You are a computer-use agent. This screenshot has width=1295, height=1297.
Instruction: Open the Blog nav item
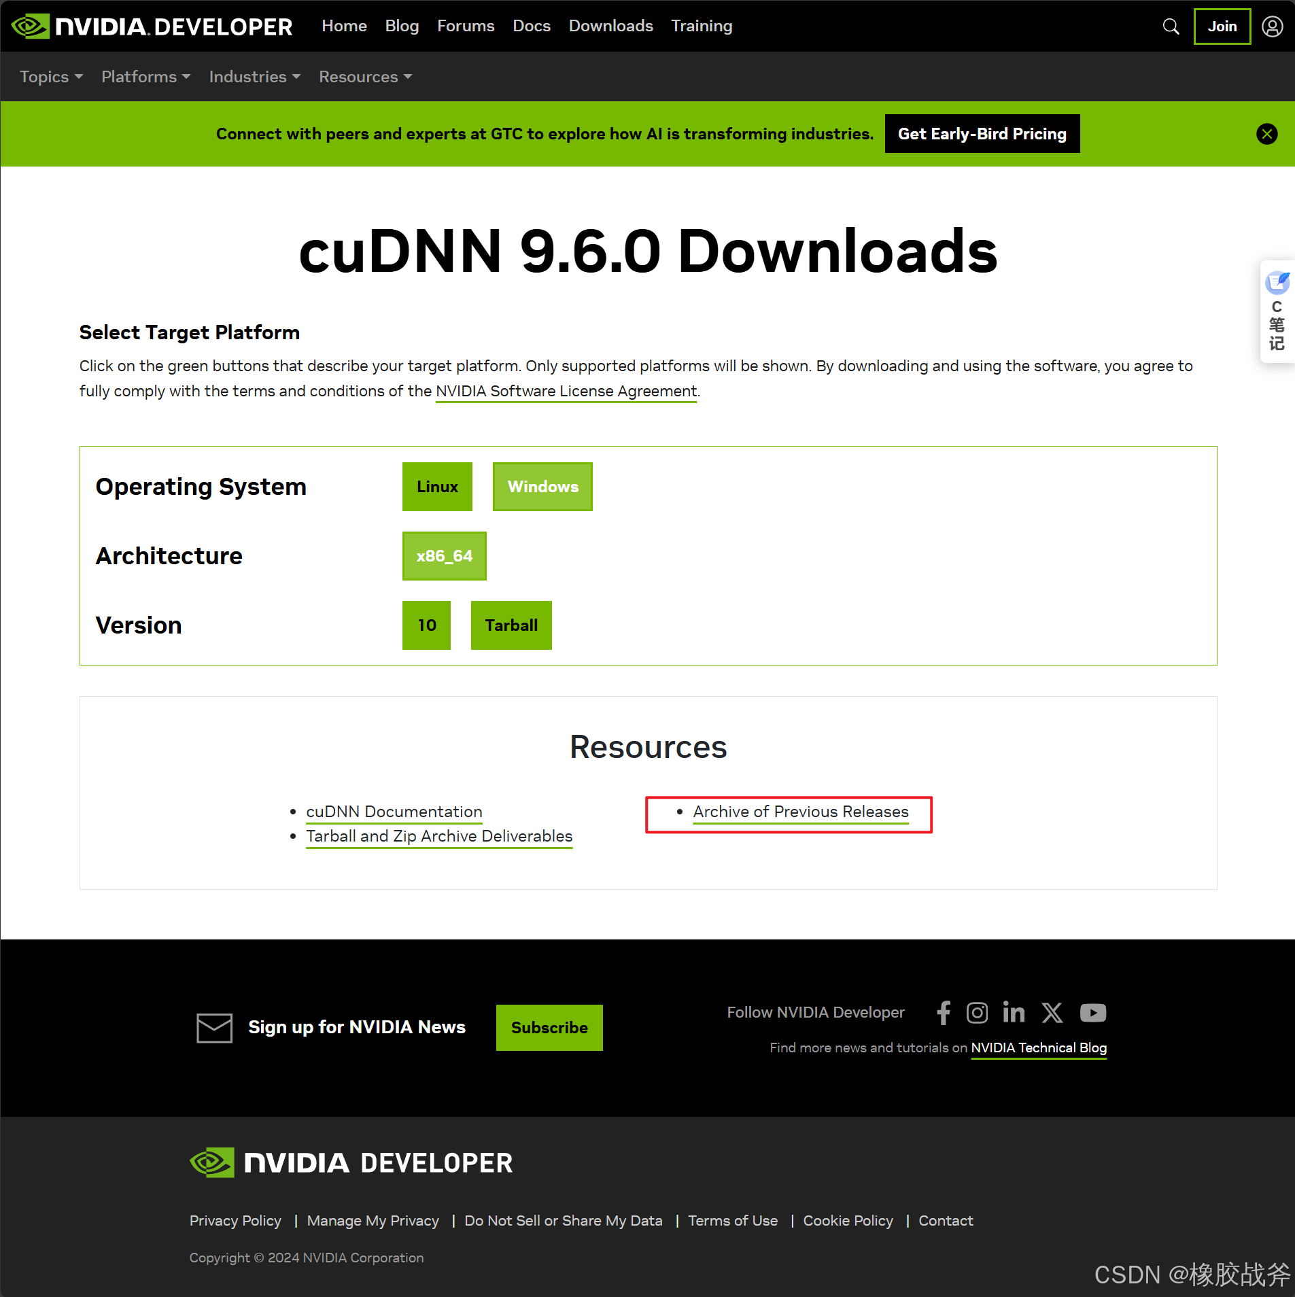pyautogui.click(x=402, y=26)
